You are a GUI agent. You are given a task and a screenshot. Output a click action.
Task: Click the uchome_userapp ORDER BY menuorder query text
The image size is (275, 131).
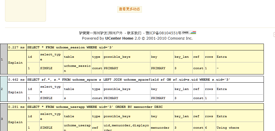(x=95, y=107)
